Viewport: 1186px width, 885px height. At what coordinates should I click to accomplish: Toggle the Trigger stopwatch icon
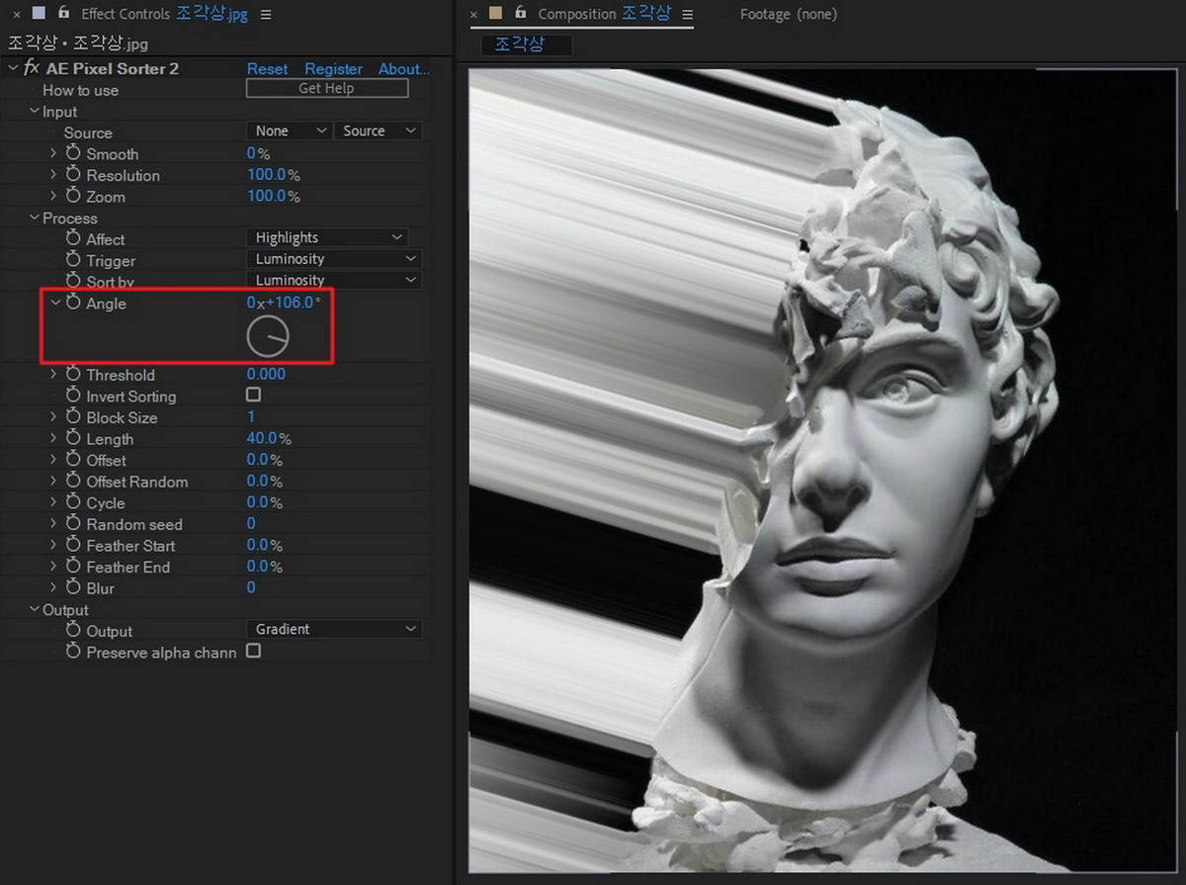[x=73, y=260]
